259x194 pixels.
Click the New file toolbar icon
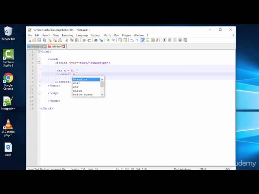[x=30, y=40]
